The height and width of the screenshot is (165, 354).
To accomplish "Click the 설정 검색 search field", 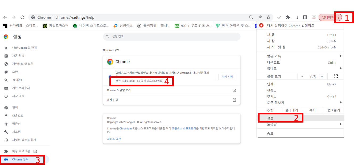I will (x=172, y=37).
